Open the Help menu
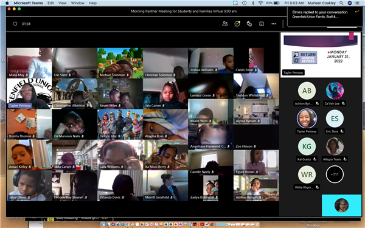This screenshot has height=228, width=365. (92, 3)
